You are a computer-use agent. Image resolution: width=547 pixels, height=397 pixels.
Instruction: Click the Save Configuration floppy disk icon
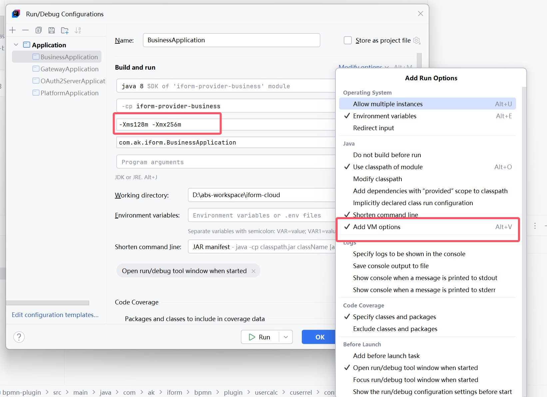pos(52,30)
